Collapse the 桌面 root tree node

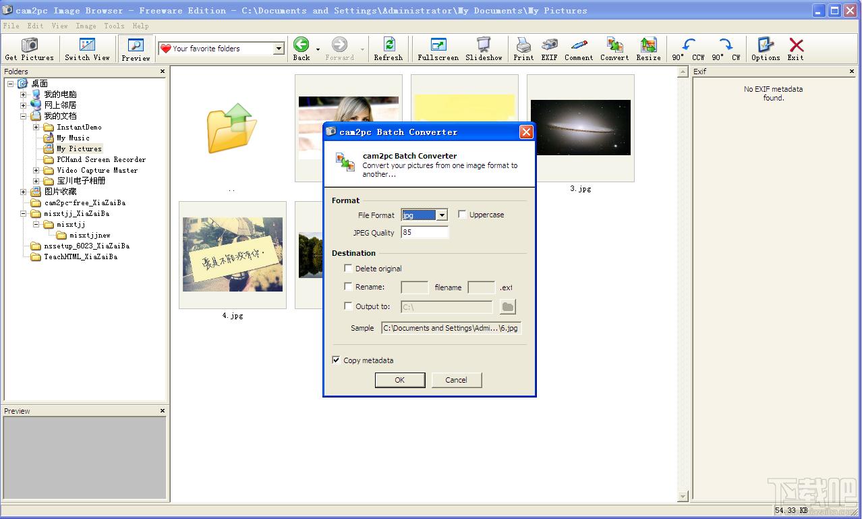coord(11,84)
